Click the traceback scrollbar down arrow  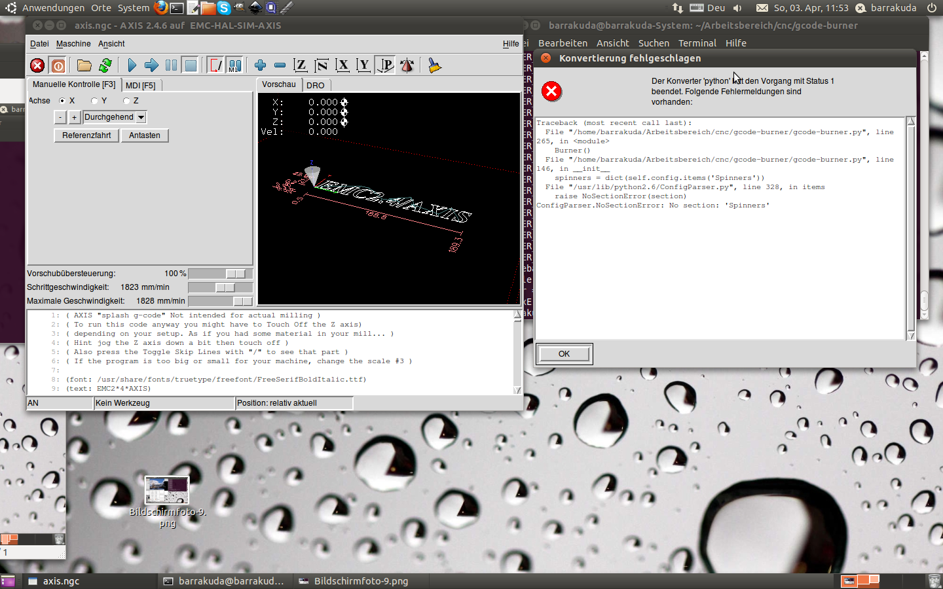[910, 336]
